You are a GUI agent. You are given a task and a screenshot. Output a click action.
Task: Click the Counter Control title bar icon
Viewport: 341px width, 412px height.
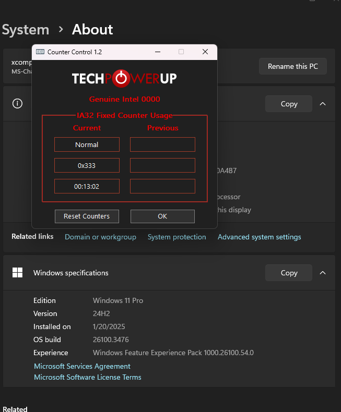[x=40, y=52]
